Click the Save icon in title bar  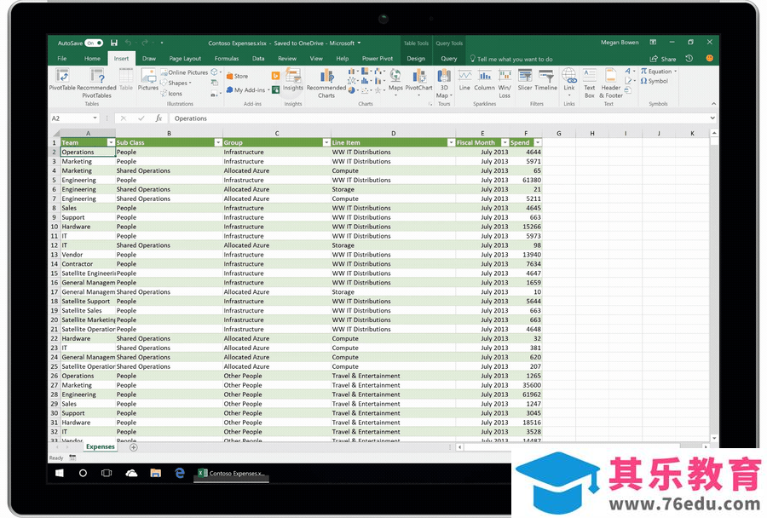pyautogui.click(x=114, y=43)
